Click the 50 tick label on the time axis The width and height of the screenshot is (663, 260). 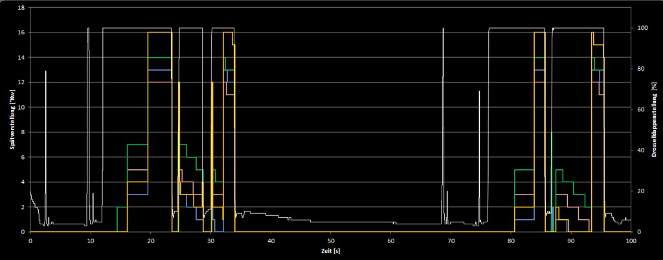(x=331, y=239)
